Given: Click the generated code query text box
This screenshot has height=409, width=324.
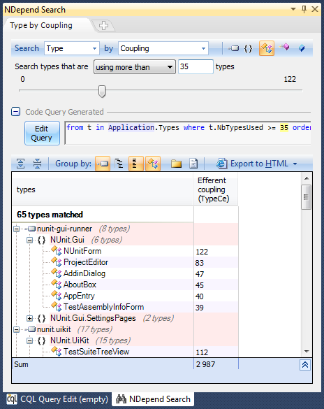Looking at the screenshot, I should pyautogui.click(x=188, y=133).
